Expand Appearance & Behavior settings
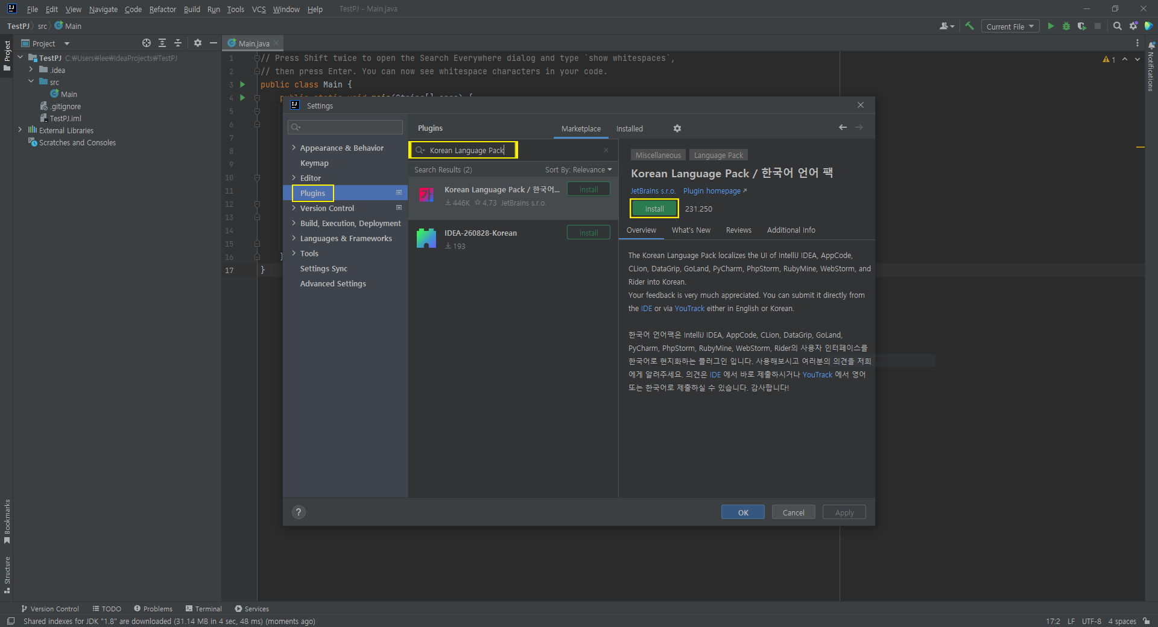The width and height of the screenshot is (1158, 627). (x=294, y=148)
